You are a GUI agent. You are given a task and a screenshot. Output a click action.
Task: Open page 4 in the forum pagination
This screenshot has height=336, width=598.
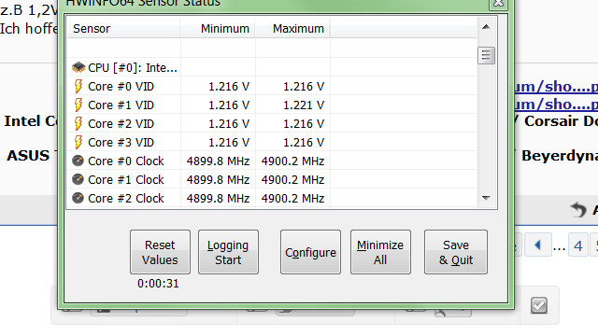point(578,245)
